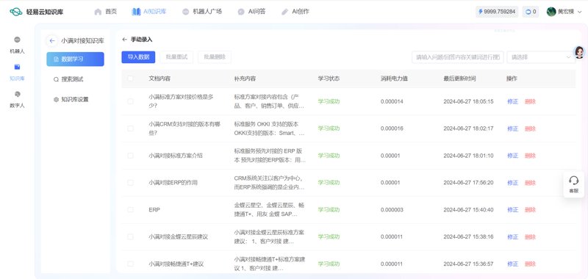Click the floating assistant avatar

pyautogui.click(x=579, y=52)
